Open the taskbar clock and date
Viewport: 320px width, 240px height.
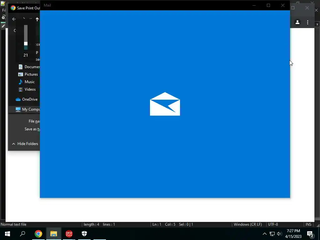293,234
